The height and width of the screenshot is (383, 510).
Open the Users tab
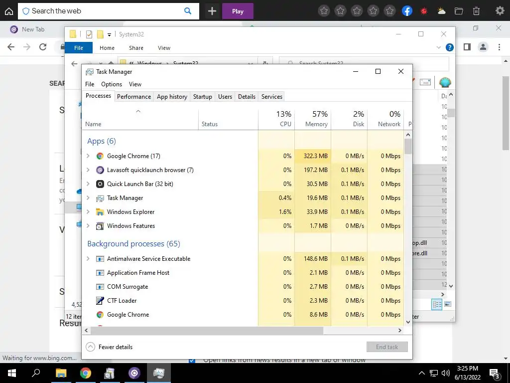225,97
